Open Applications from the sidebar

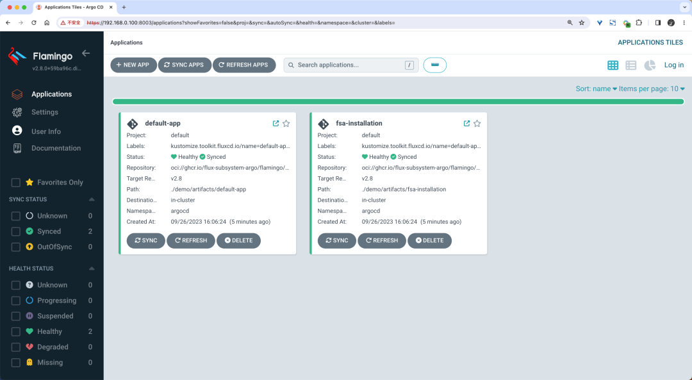[51, 94]
